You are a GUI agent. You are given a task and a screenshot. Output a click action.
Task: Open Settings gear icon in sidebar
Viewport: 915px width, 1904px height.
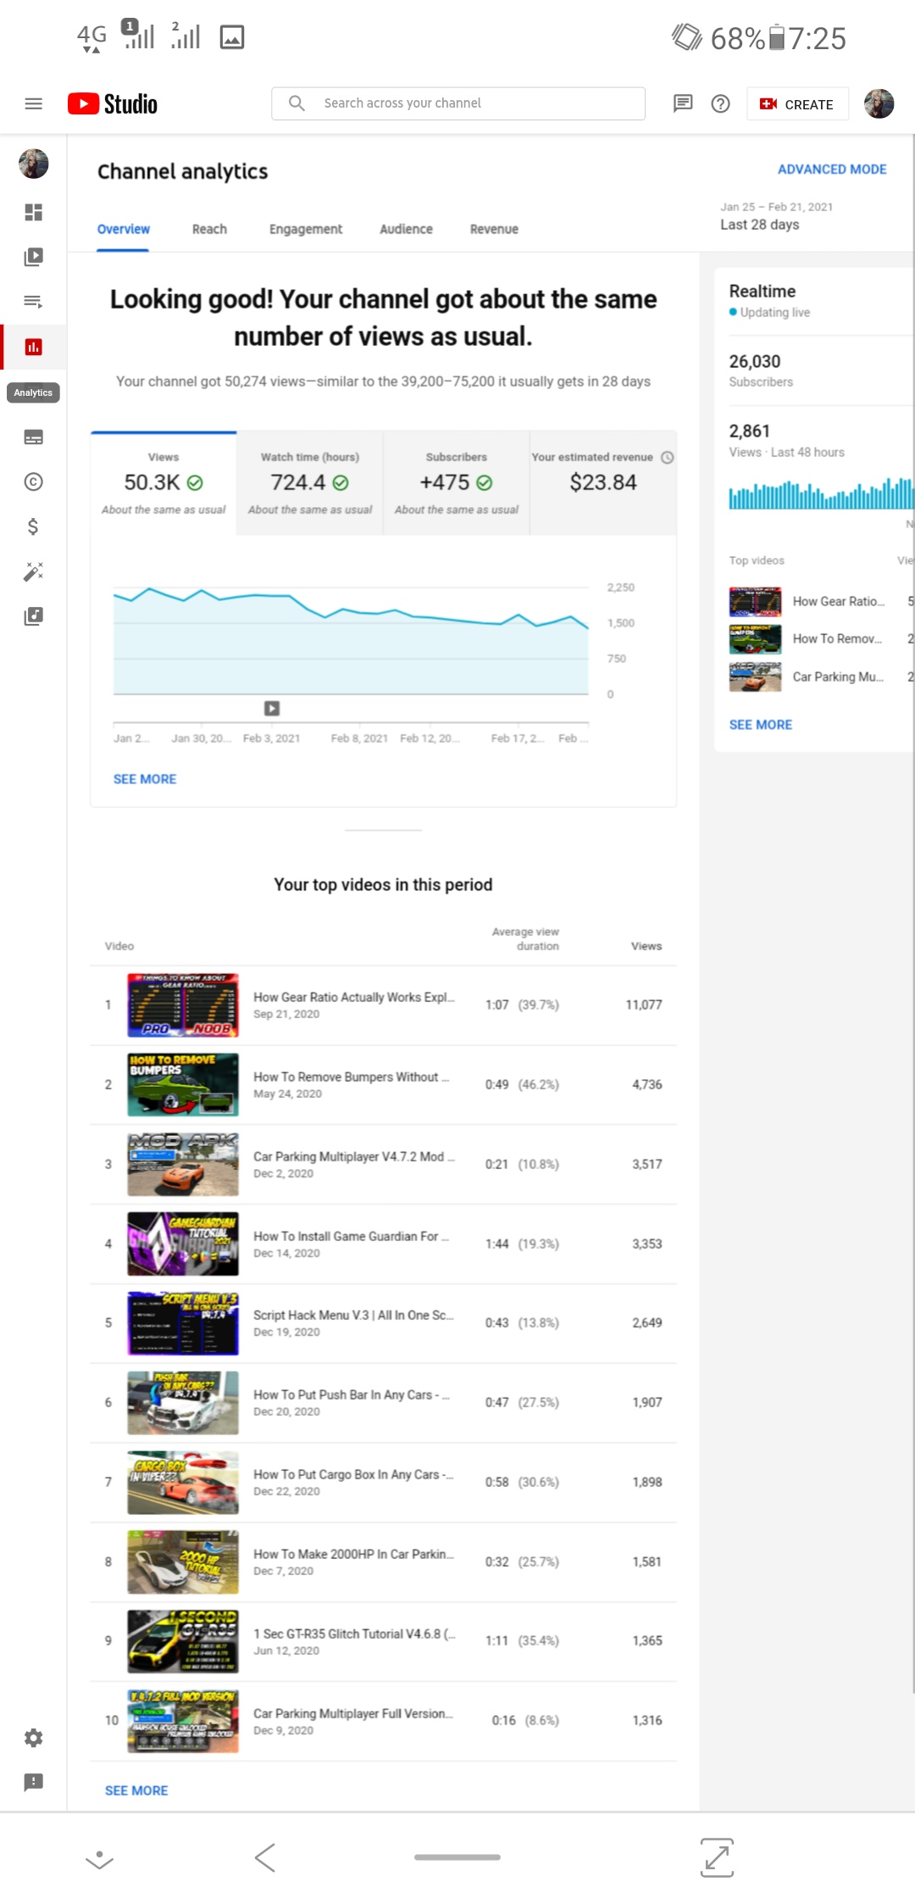pyautogui.click(x=33, y=1738)
